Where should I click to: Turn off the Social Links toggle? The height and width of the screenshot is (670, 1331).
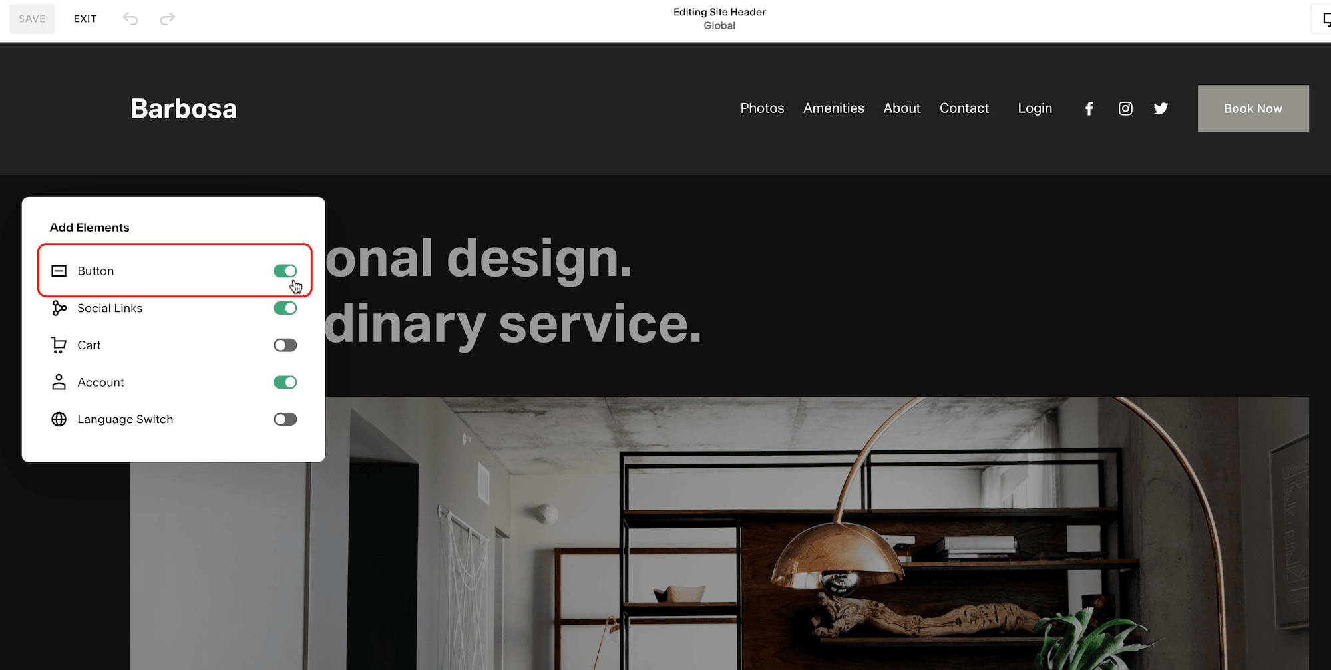(285, 308)
